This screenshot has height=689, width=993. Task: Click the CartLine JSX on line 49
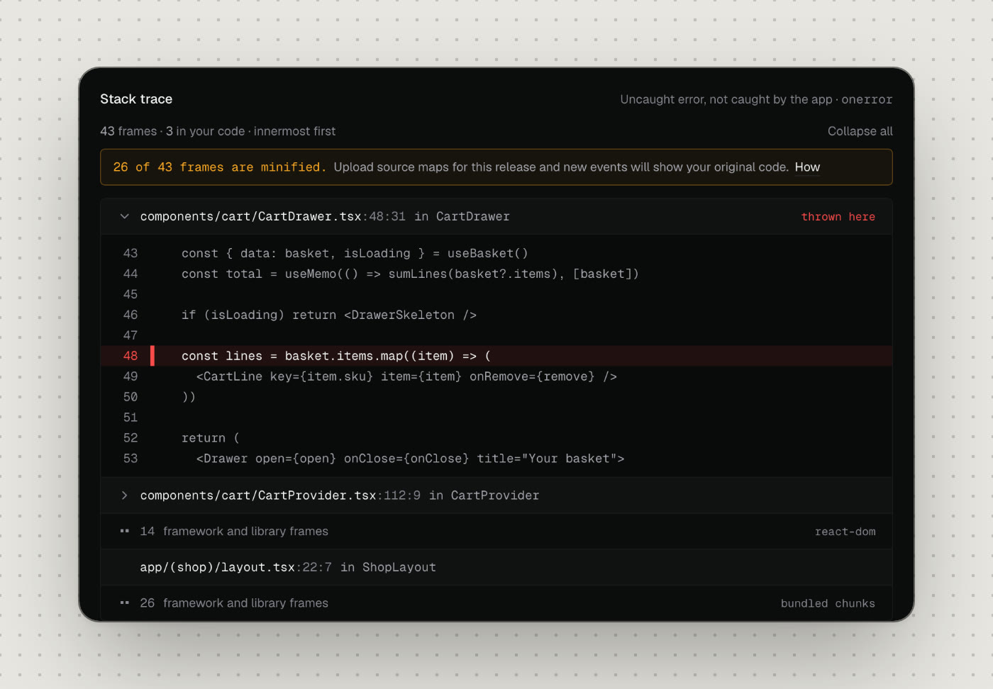(406, 376)
